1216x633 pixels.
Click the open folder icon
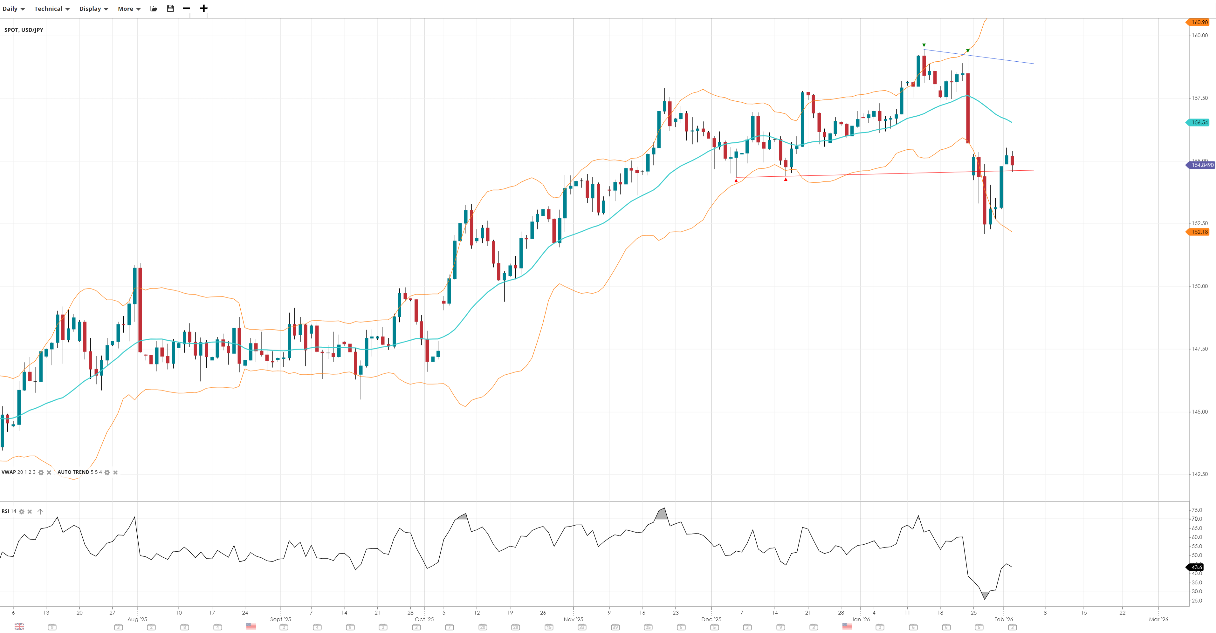click(x=154, y=9)
